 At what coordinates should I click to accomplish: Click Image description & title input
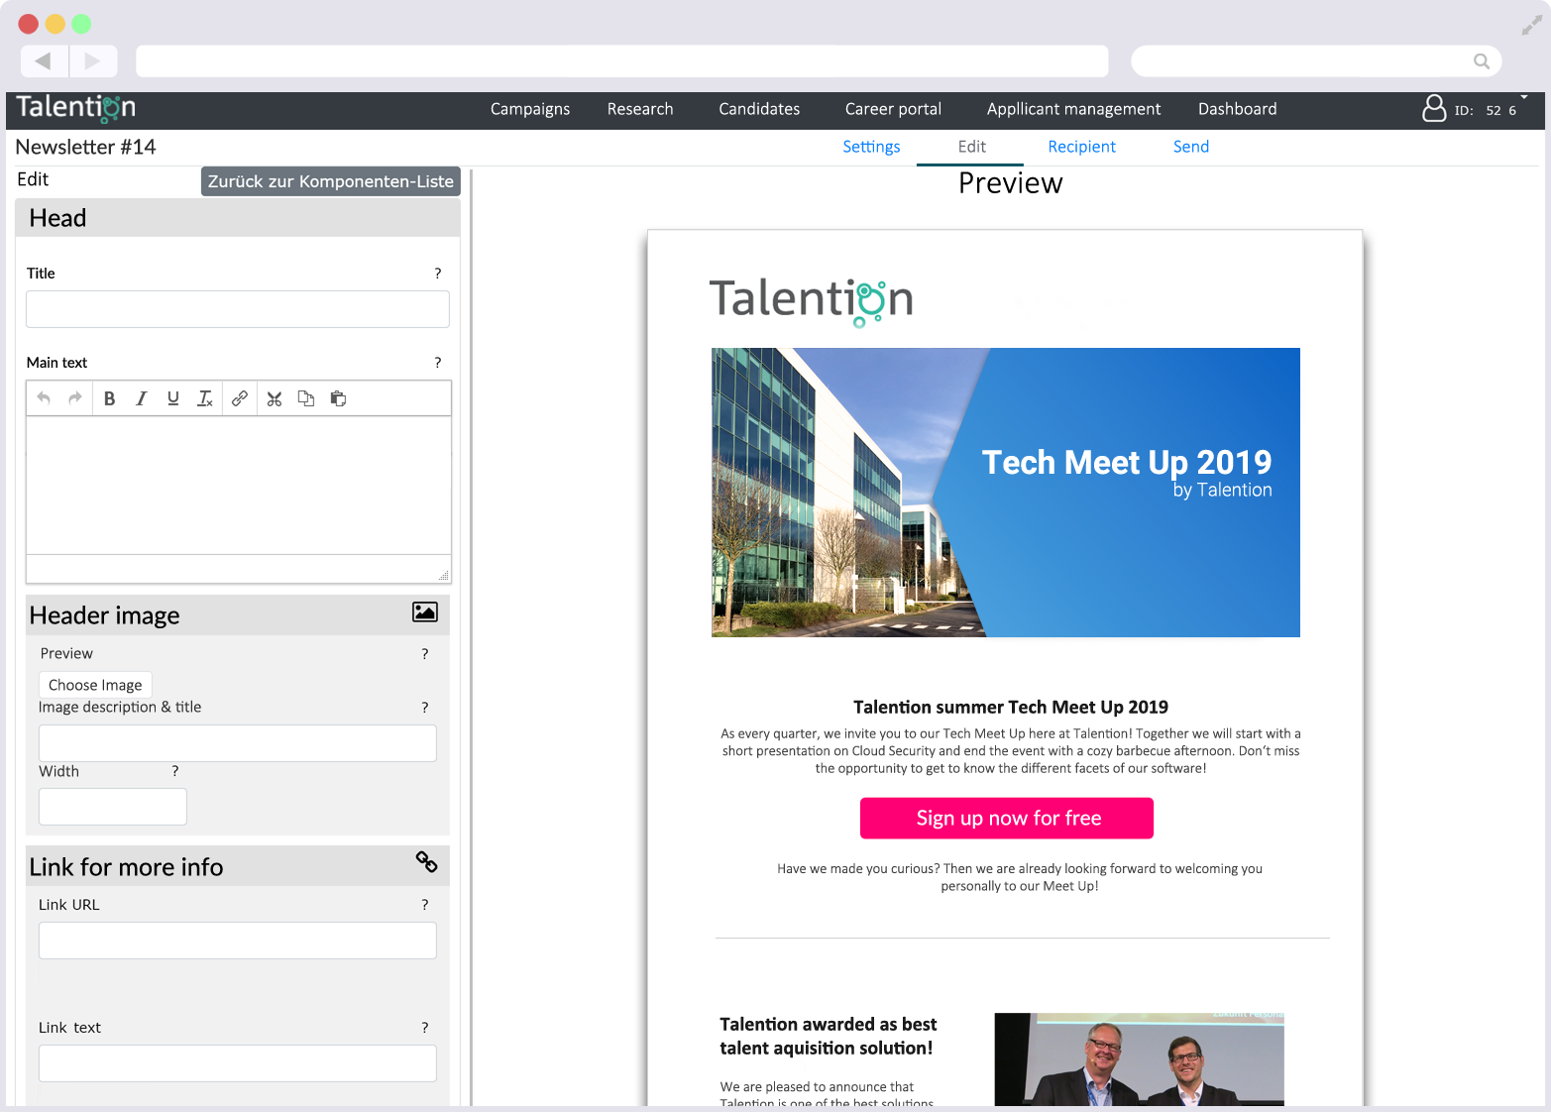point(238,743)
